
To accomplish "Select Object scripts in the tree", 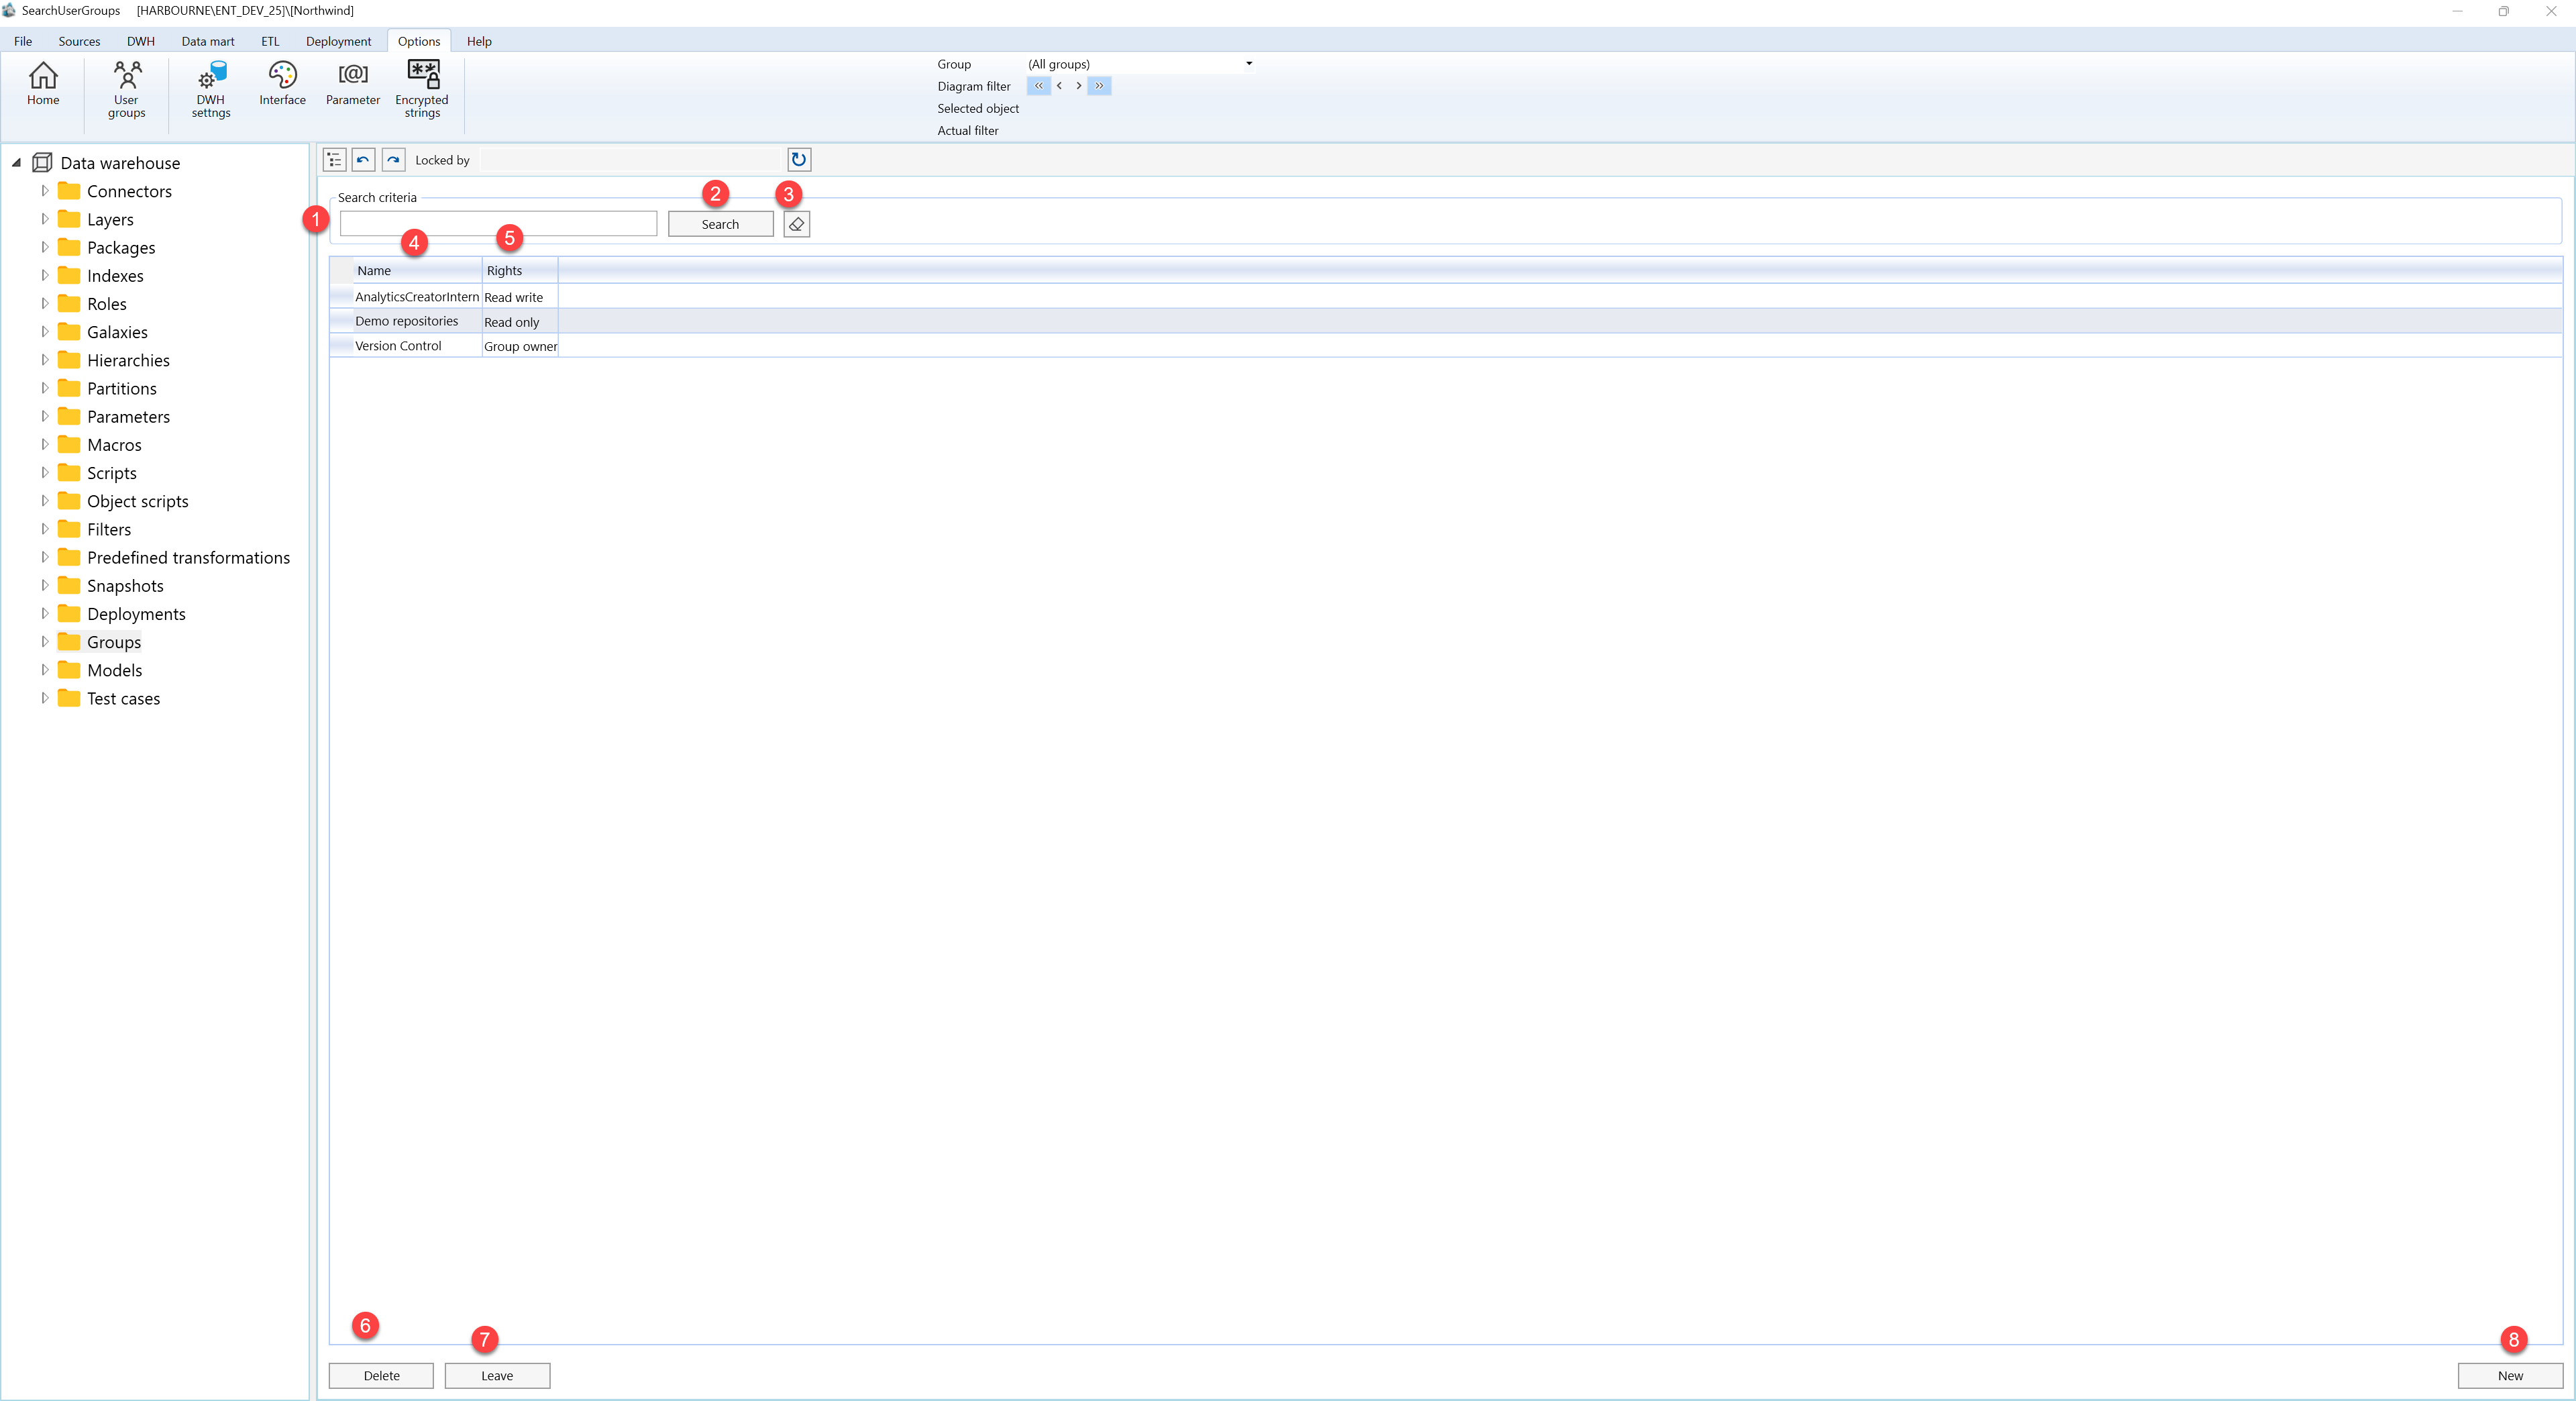I will [x=137, y=501].
